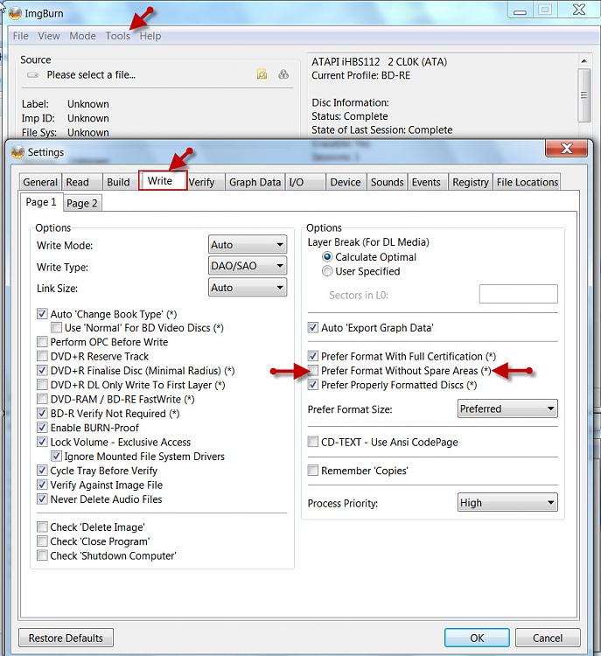Screen dimensions: 601x656
Task: Toggle BD-R Verify Not Required
Action: click(x=42, y=414)
